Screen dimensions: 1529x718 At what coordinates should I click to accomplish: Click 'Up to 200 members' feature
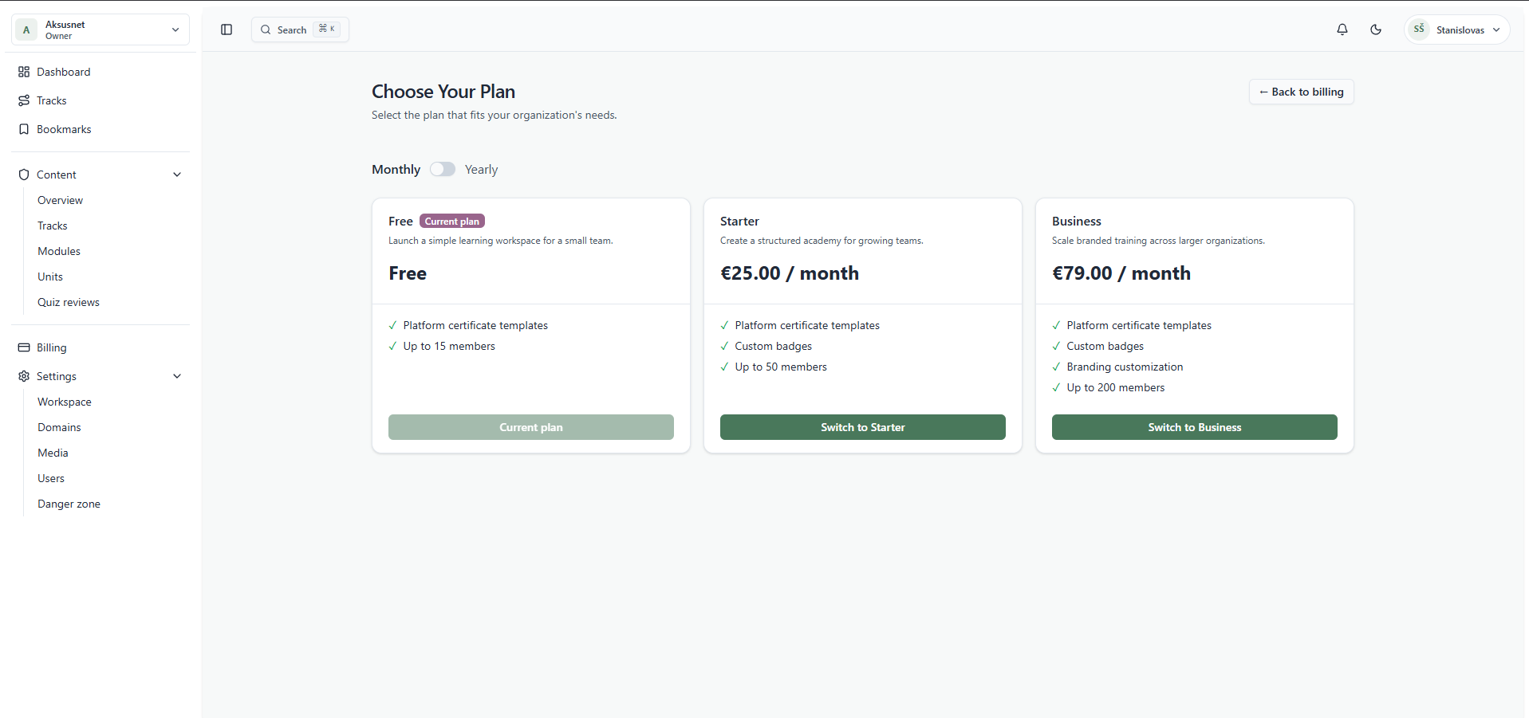[x=1116, y=387]
